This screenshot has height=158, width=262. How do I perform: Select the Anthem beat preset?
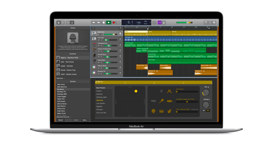pos(99,91)
